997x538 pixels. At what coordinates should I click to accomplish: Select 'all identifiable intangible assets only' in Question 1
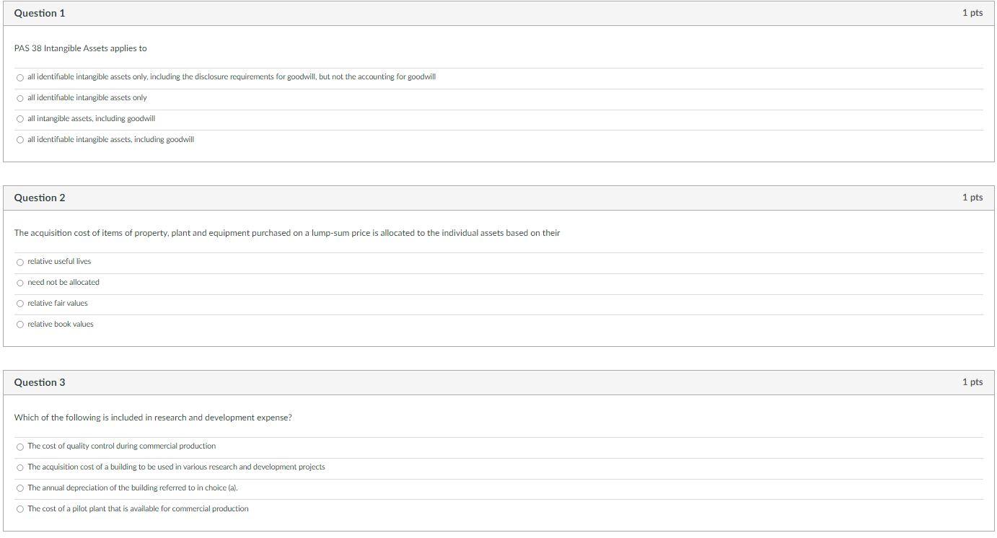[19, 97]
